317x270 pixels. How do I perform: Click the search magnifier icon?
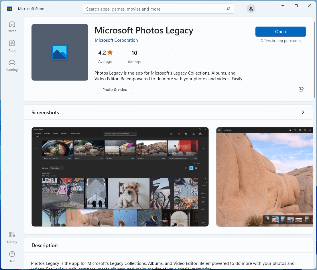(x=228, y=9)
